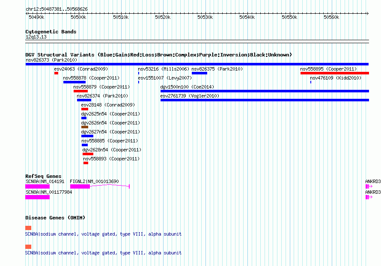Select nsv558893 (Cooper2011) variant label

click(111, 159)
